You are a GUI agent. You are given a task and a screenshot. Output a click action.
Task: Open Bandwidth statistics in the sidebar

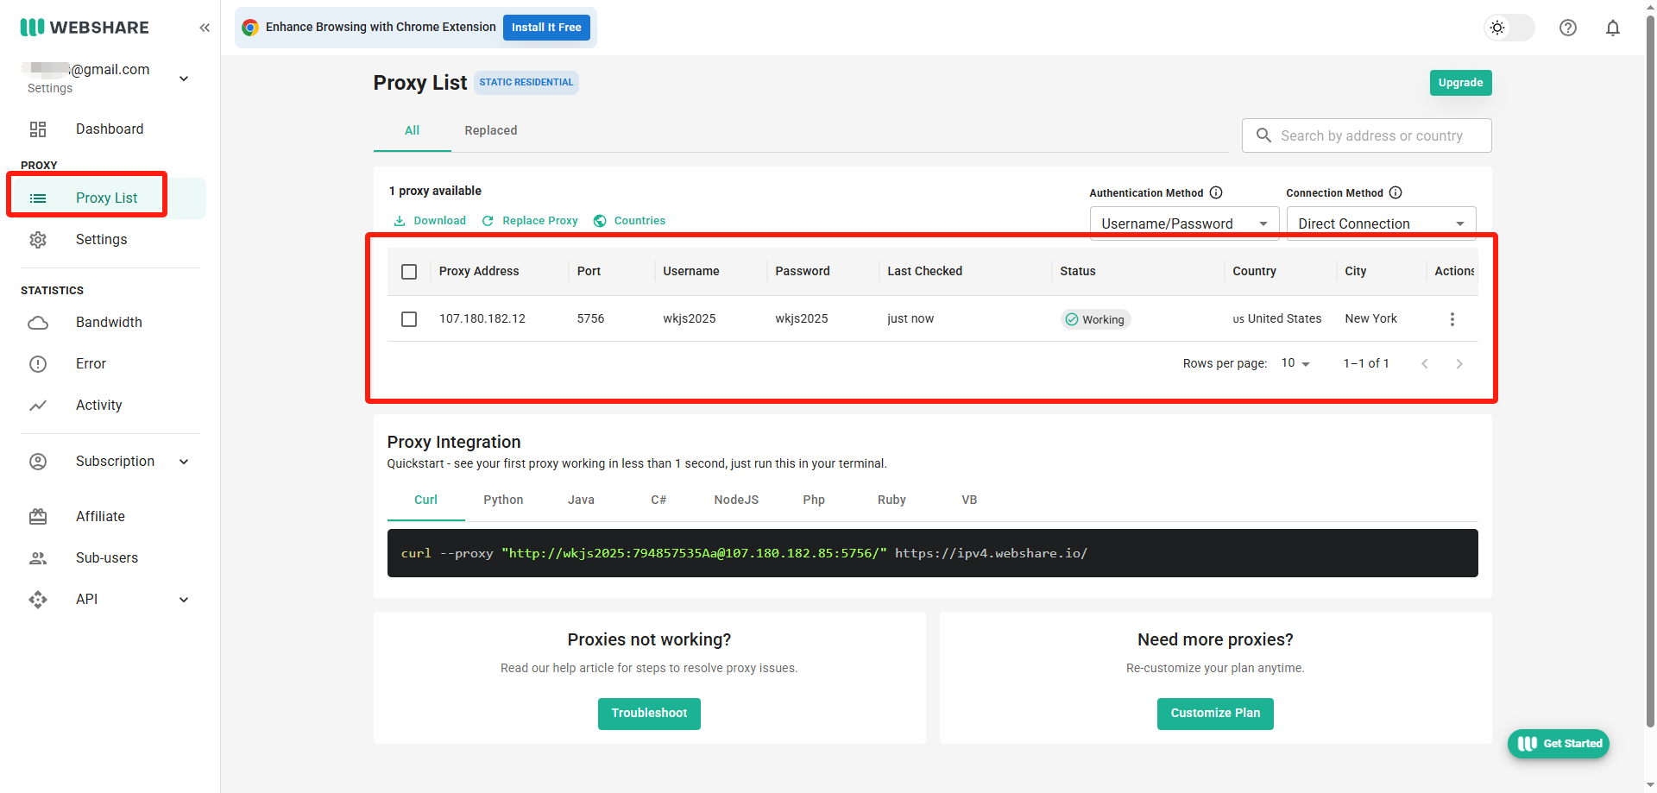pos(109,323)
